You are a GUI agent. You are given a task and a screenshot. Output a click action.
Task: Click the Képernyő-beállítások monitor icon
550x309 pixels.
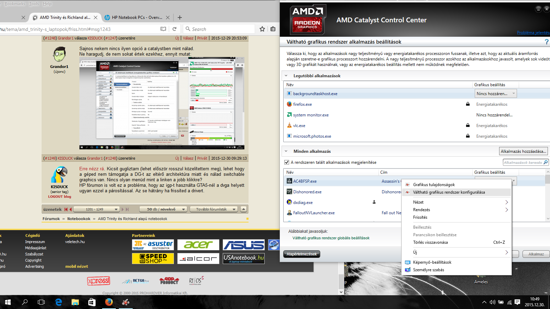point(408,262)
